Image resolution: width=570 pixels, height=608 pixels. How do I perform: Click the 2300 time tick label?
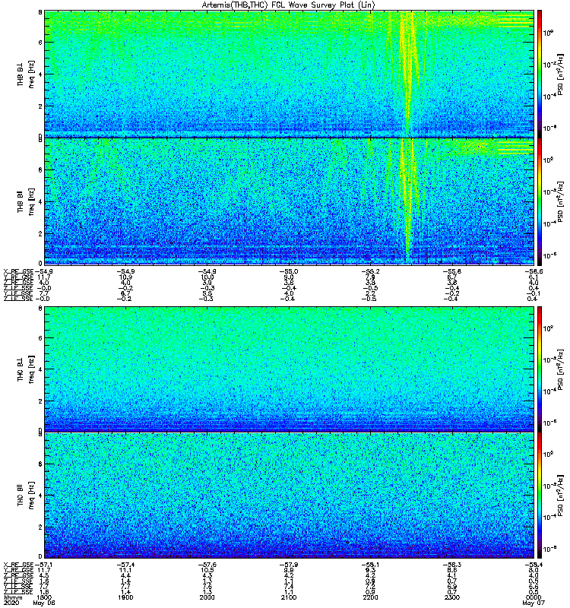[x=451, y=597]
